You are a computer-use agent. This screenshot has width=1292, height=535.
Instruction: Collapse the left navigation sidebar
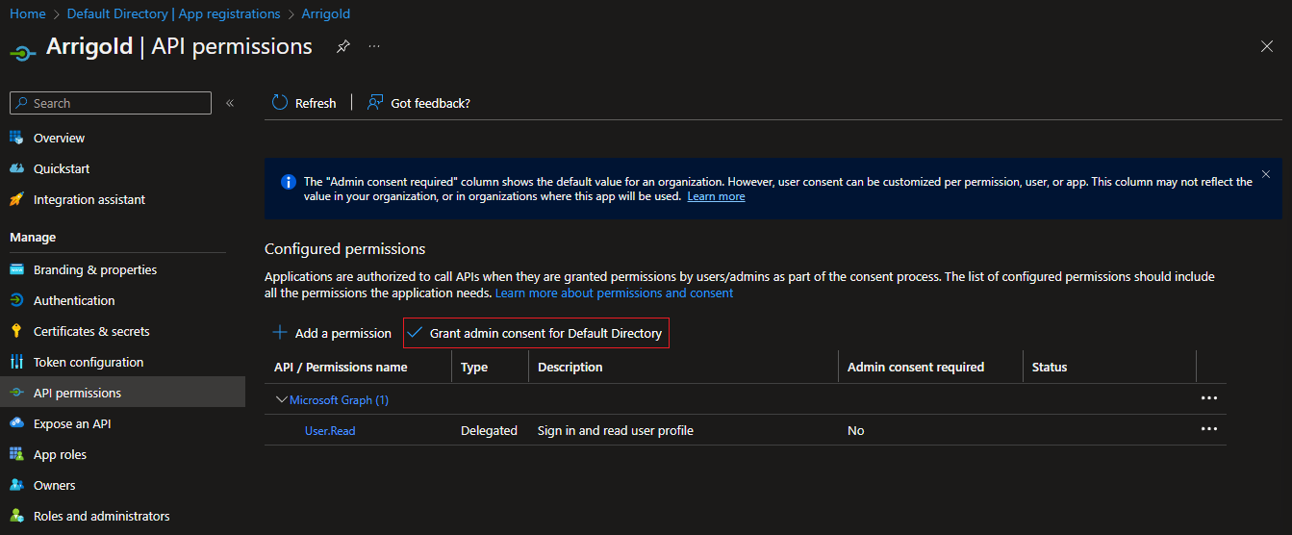230,103
